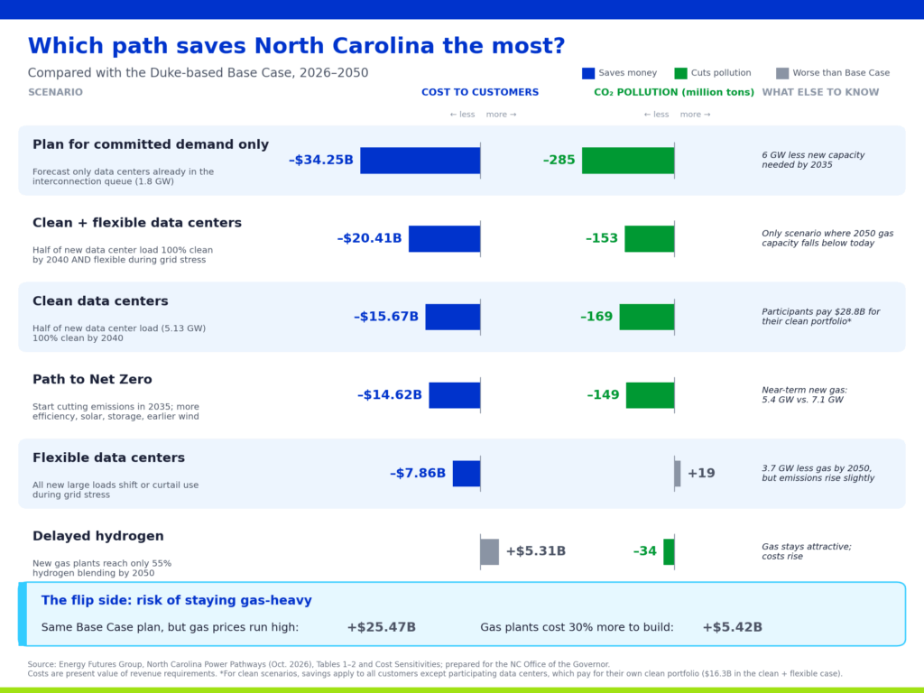Click the blue 'Saves money' legend swatch

pos(588,73)
